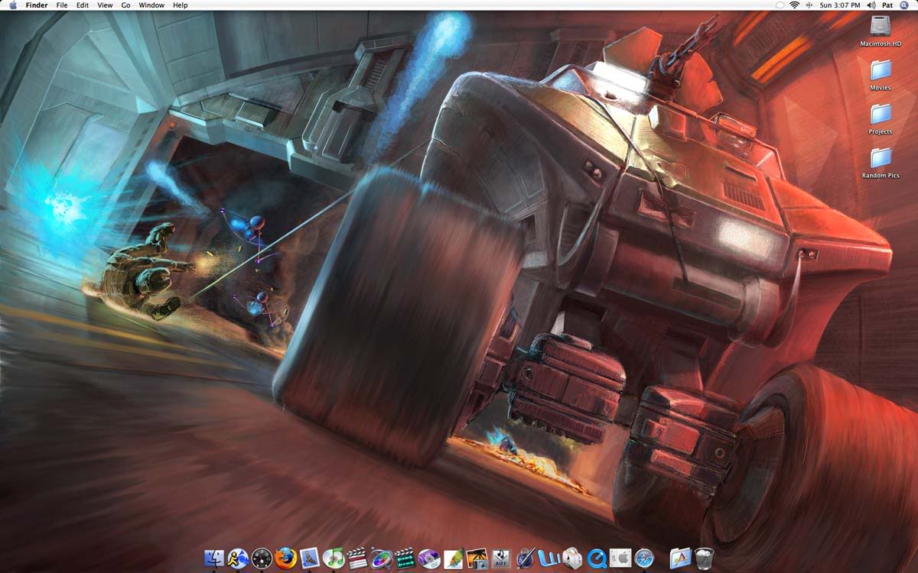Open the File menu

62,5
